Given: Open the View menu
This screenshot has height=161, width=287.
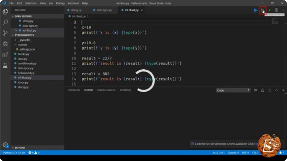Looking at the screenshot, I should [x=43, y=3].
